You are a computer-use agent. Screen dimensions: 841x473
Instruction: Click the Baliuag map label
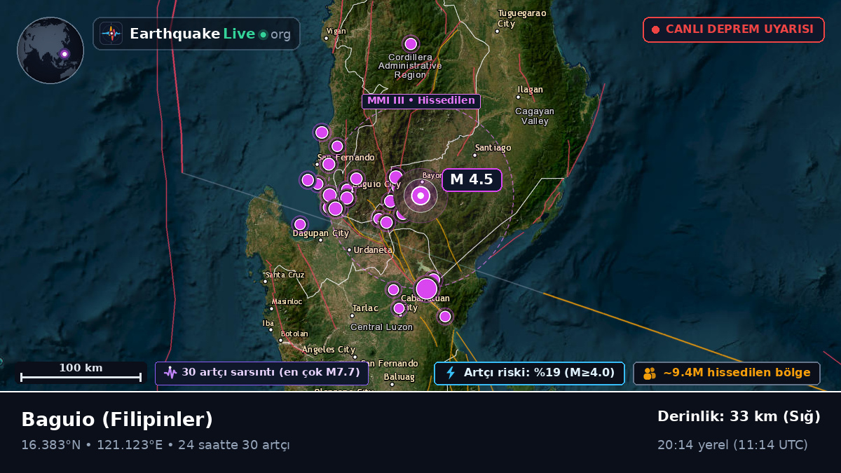(399, 377)
